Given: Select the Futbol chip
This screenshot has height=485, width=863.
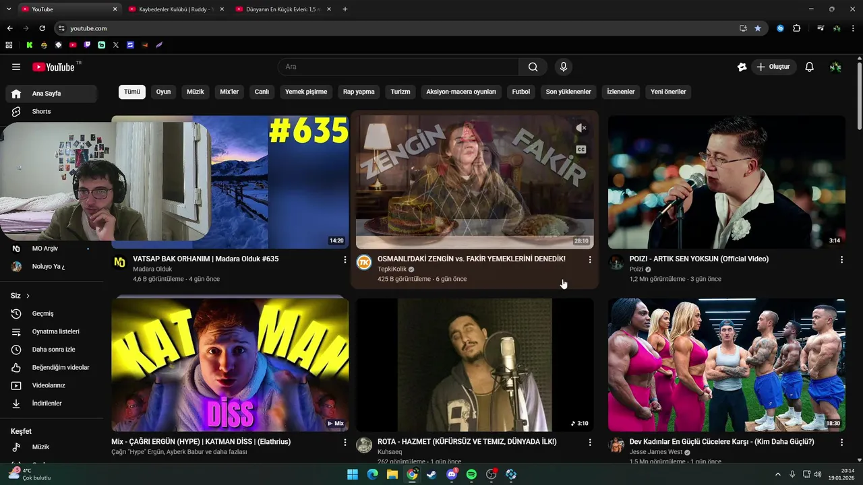Looking at the screenshot, I should [x=521, y=92].
